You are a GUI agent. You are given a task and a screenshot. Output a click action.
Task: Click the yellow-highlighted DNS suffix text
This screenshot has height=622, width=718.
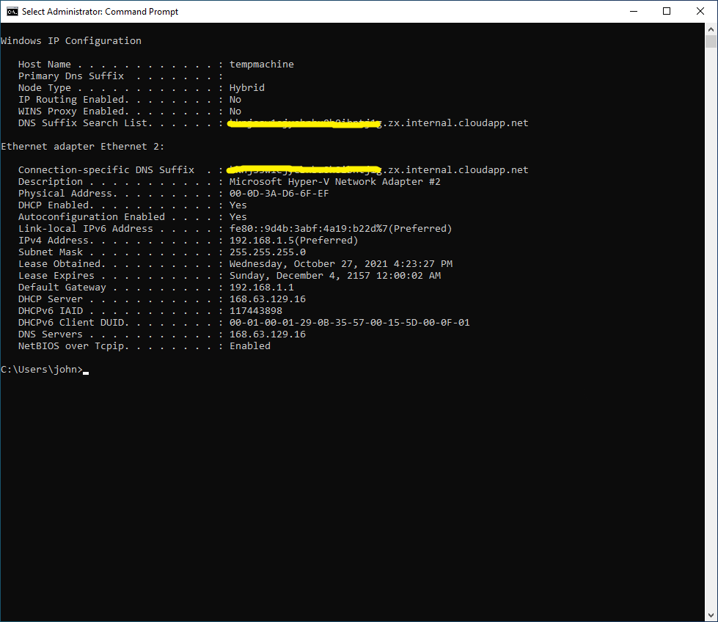click(303, 122)
